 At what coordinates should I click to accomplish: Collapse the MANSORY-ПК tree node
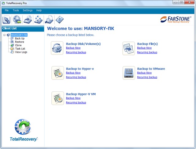[x=4, y=35]
